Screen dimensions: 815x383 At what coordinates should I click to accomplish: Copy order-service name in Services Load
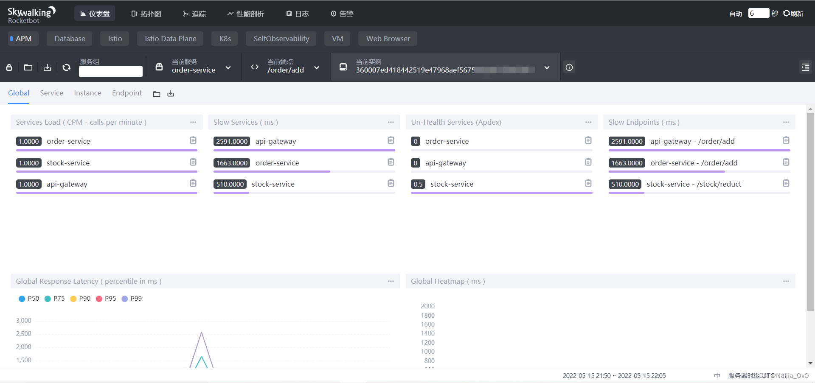(193, 140)
